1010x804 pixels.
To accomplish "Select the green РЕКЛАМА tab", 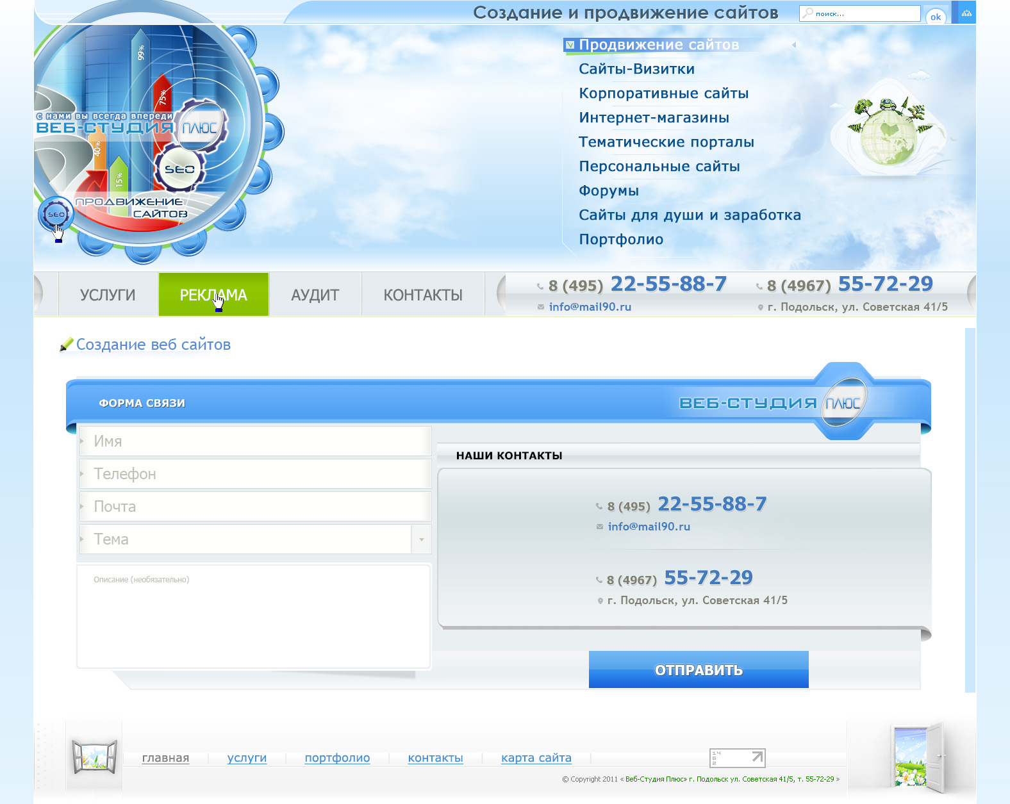I will (x=213, y=295).
